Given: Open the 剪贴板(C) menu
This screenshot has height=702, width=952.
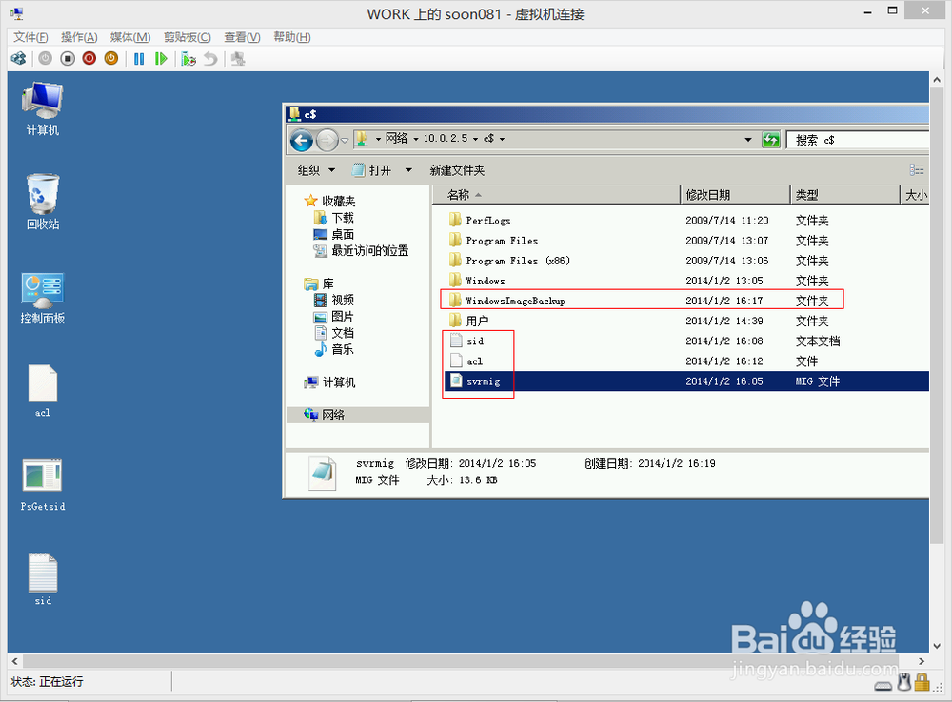Looking at the screenshot, I should point(187,37).
